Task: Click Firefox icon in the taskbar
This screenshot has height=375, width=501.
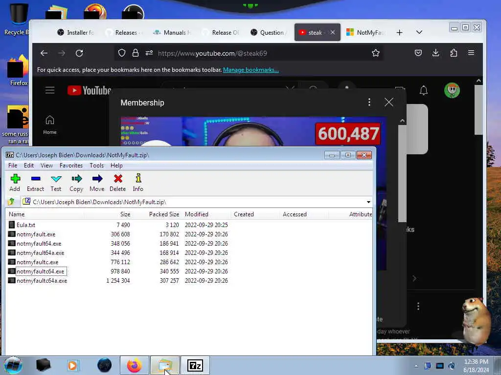Action: click(x=134, y=365)
